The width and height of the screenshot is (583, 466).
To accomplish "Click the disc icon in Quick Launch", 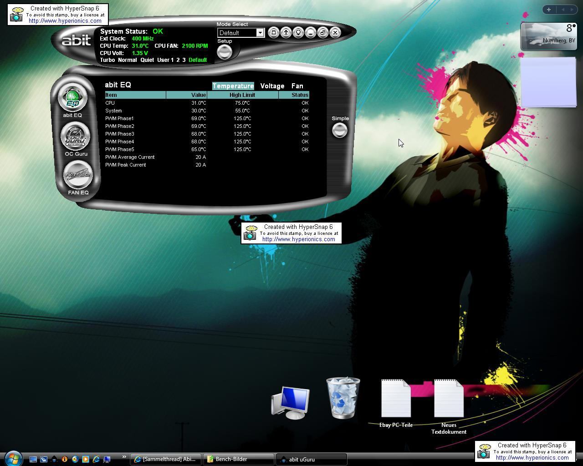I will pos(75,459).
